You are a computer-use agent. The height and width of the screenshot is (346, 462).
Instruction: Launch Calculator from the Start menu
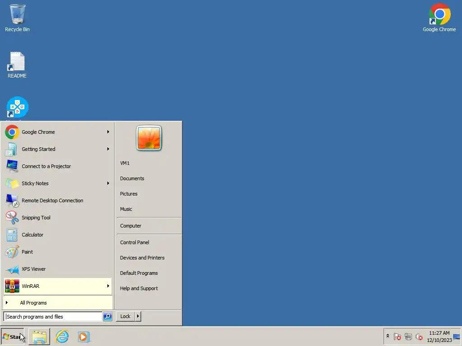coord(58,234)
